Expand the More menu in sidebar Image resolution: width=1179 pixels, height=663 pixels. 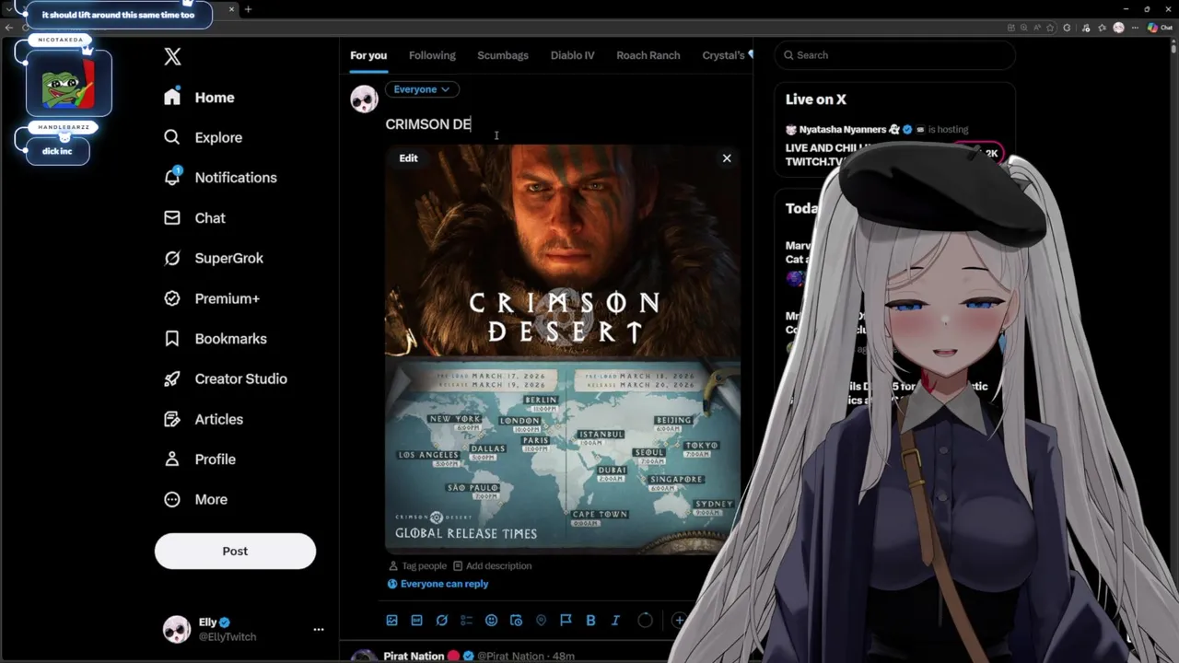tap(195, 499)
